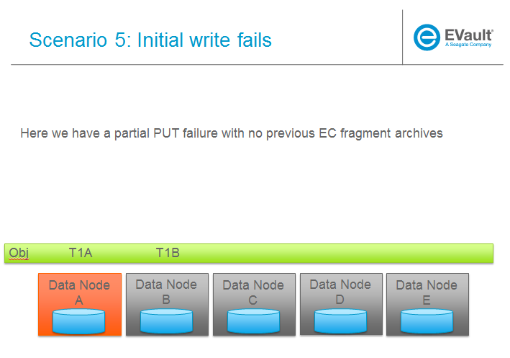Select the T1B marker on the green bar
The width and height of the screenshot is (510, 358).
(168, 253)
